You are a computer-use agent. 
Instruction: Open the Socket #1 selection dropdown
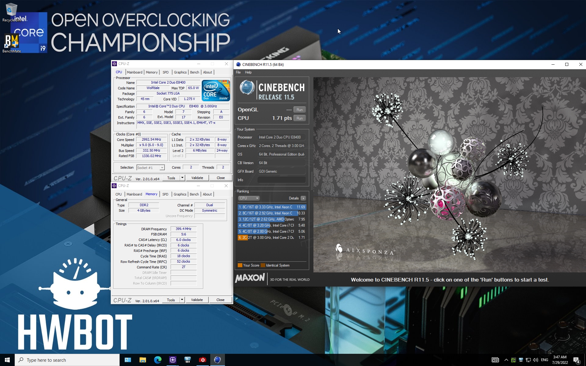(x=150, y=168)
